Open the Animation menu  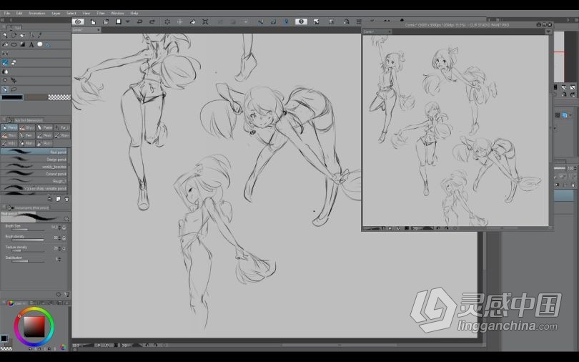(x=37, y=14)
